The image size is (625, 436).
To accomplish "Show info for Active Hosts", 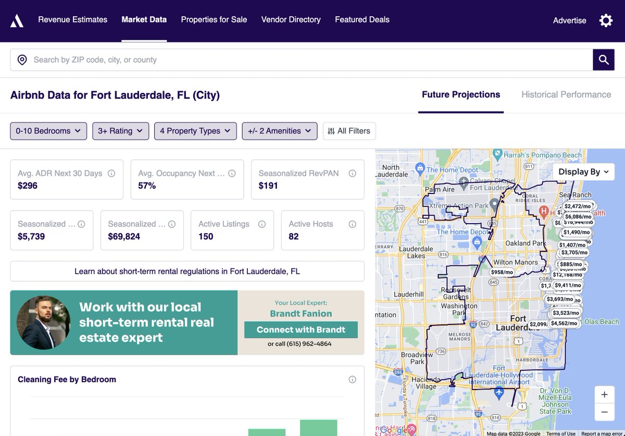I will tap(352, 224).
